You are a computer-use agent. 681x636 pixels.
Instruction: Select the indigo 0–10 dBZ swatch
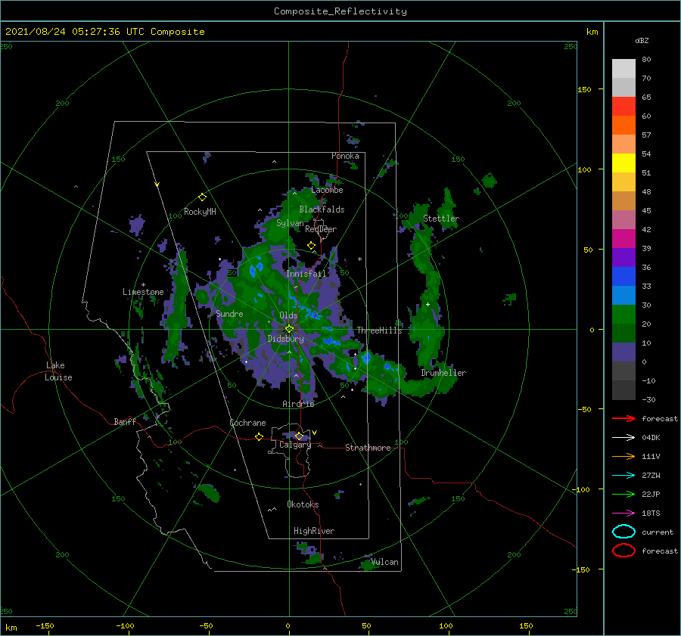pyautogui.click(x=623, y=352)
